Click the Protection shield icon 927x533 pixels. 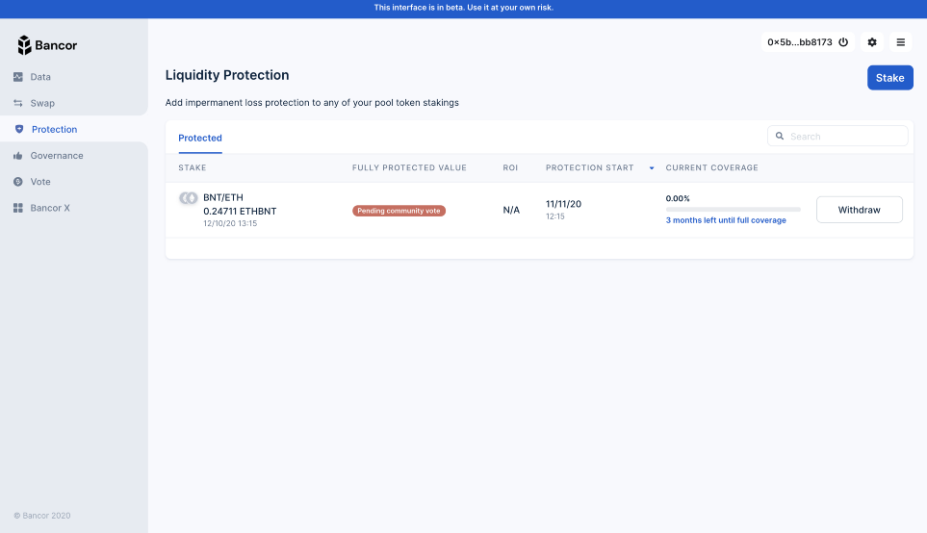[19, 129]
